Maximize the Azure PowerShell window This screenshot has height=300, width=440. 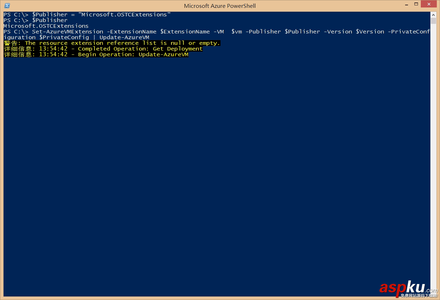415,5
